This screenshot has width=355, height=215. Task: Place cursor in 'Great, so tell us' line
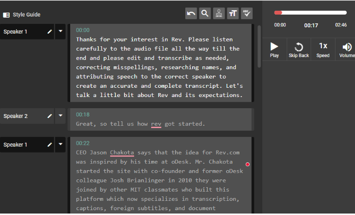(140, 124)
